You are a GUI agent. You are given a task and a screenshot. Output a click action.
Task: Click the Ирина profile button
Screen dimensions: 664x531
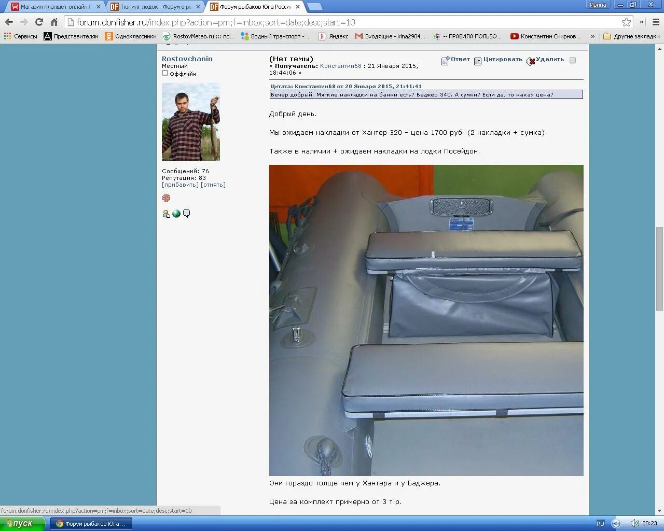click(598, 5)
